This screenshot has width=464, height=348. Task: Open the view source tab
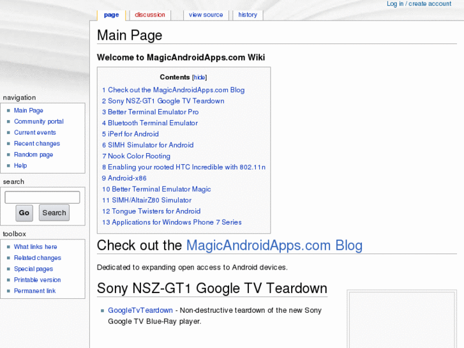click(x=206, y=15)
